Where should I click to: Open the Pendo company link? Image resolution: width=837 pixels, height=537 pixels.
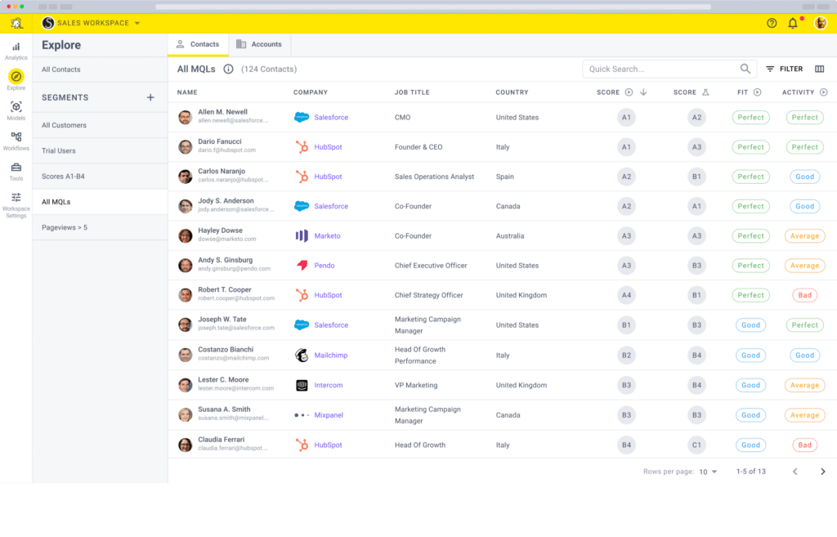click(x=324, y=266)
